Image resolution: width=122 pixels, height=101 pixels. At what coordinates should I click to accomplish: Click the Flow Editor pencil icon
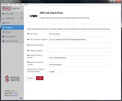(3, 14)
